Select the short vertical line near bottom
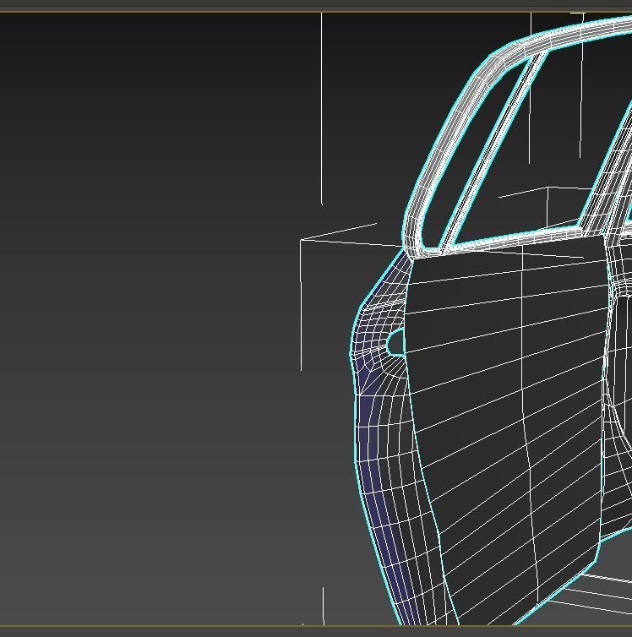 coord(324,605)
